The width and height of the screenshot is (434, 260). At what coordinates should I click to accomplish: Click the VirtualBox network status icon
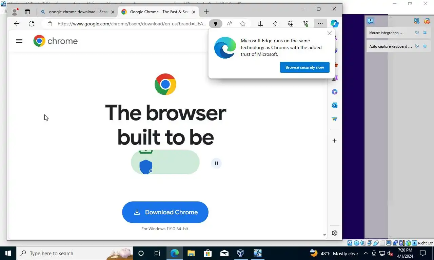click(369, 243)
